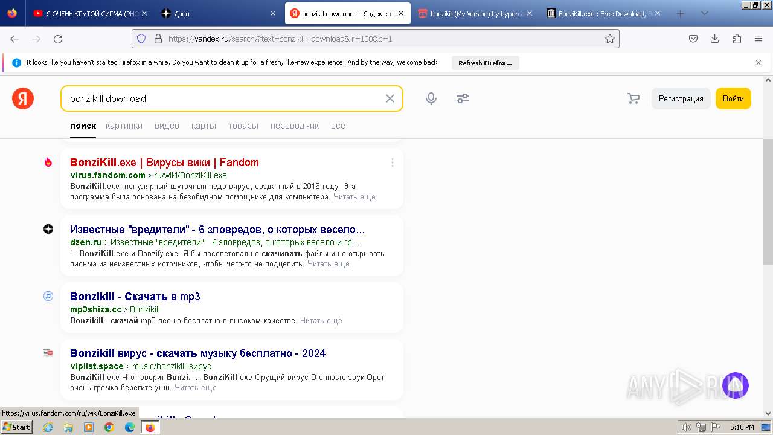The image size is (773, 435).
Task: Select the переводчик search category
Action: 295,126
